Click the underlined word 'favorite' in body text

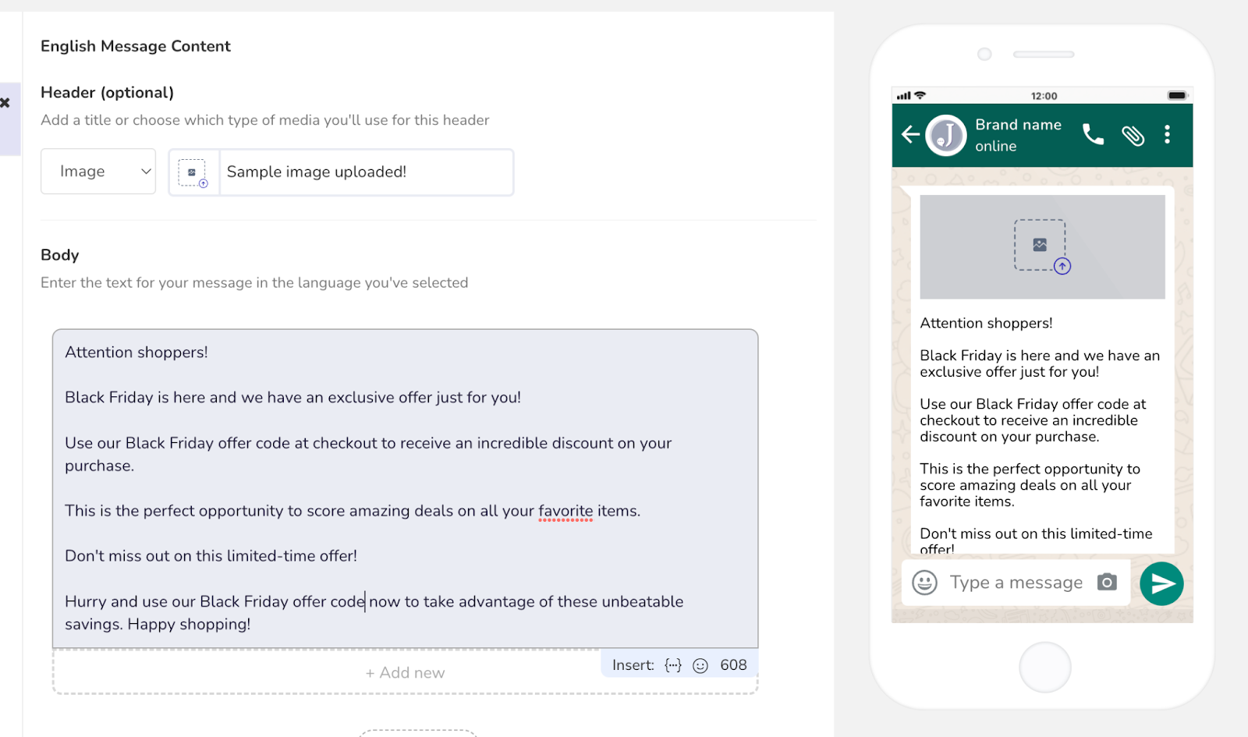tap(565, 512)
